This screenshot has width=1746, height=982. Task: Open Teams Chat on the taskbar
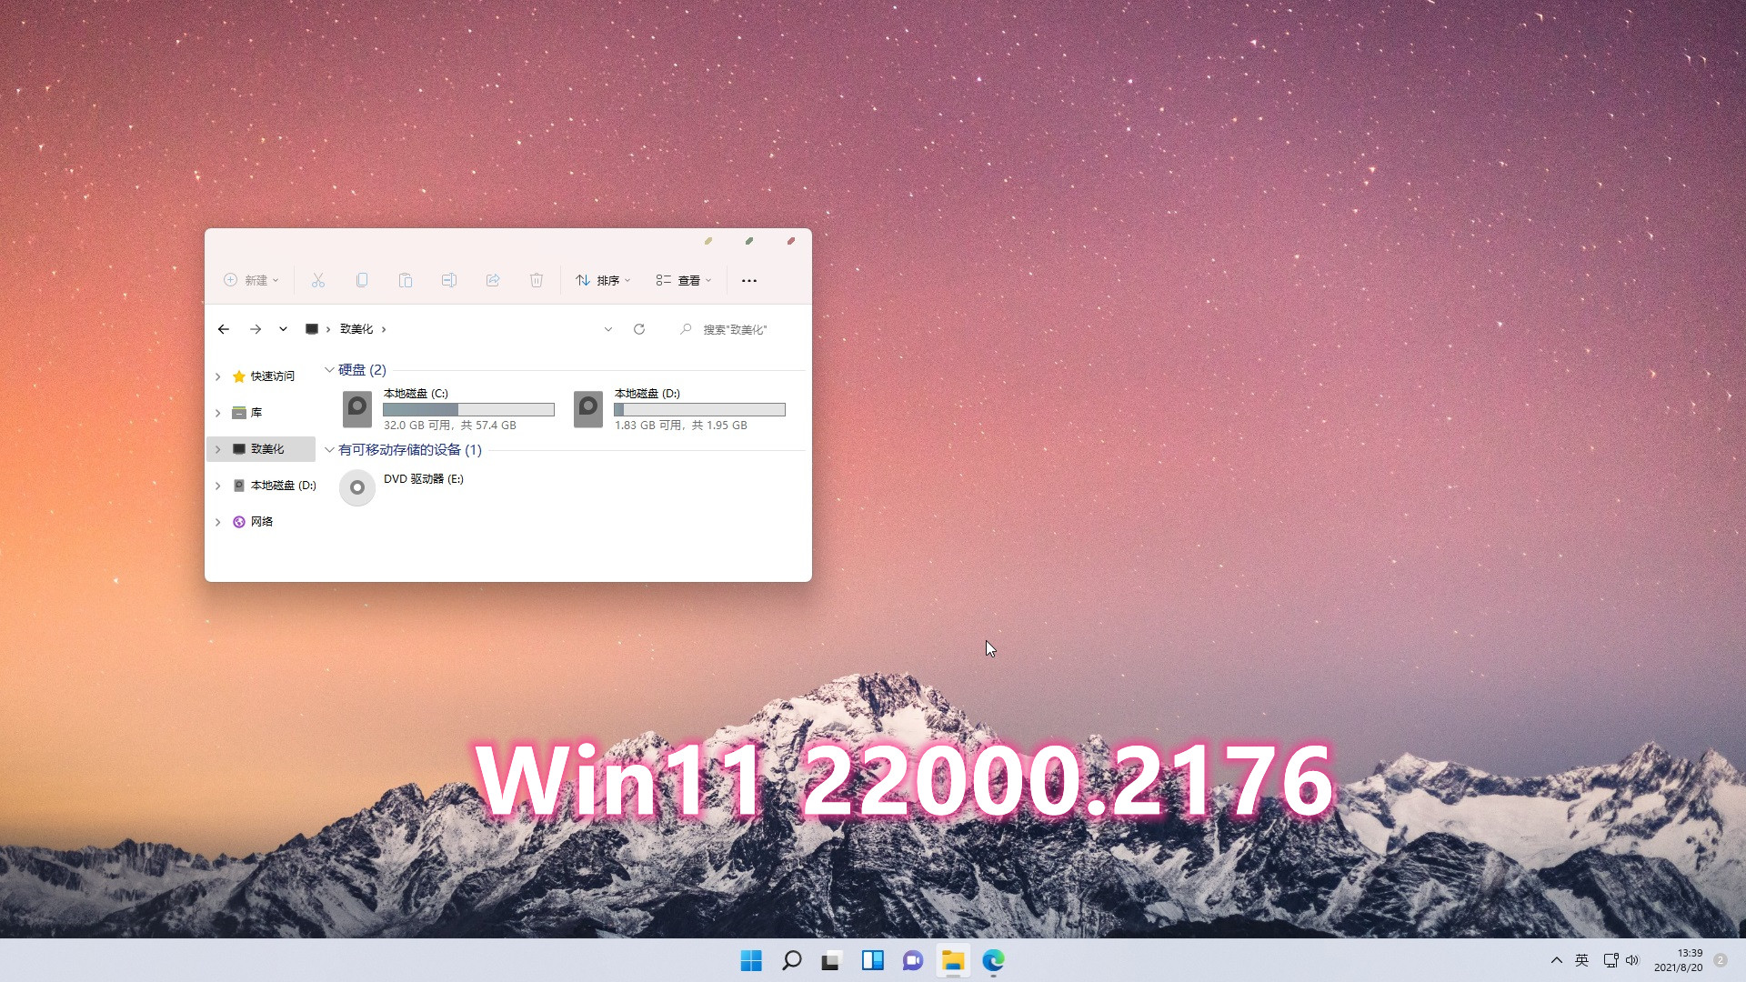(x=913, y=960)
